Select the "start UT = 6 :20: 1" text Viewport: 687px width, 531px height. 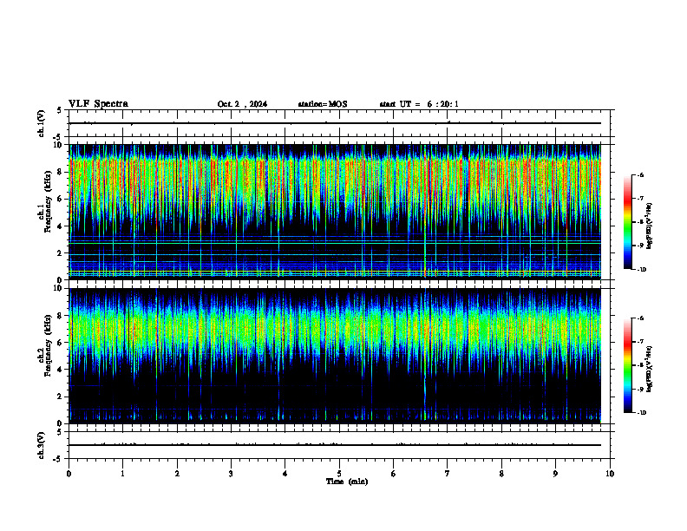[x=419, y=104]
